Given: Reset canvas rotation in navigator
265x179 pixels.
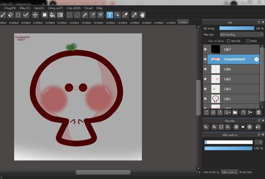Looking at the screenshot, I should (243, 127).
